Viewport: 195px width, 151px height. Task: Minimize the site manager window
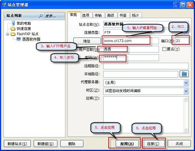pos(176,5)
